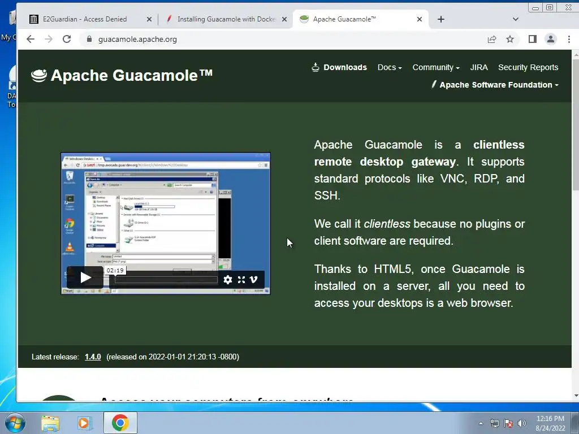This screenshot has width=579, height=434.
Task: Expand the Community menu
Action: pos(436,67)
